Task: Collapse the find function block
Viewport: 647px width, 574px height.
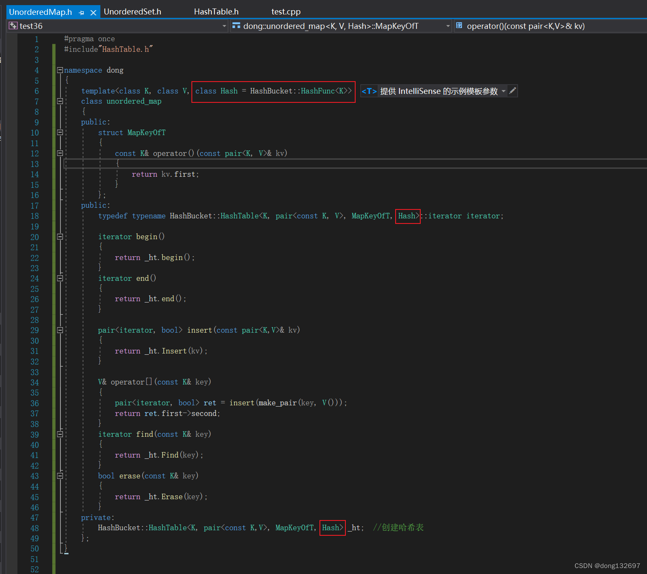Action: (60, 434)
